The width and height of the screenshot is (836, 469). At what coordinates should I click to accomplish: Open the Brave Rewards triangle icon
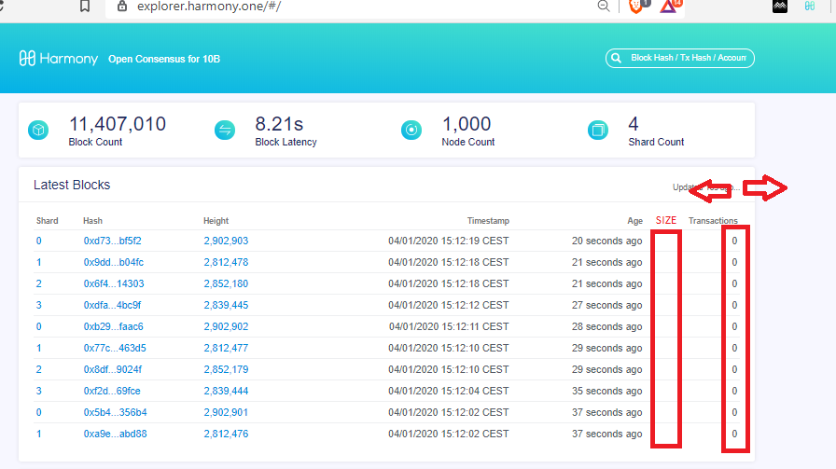[x=668, y=6]
